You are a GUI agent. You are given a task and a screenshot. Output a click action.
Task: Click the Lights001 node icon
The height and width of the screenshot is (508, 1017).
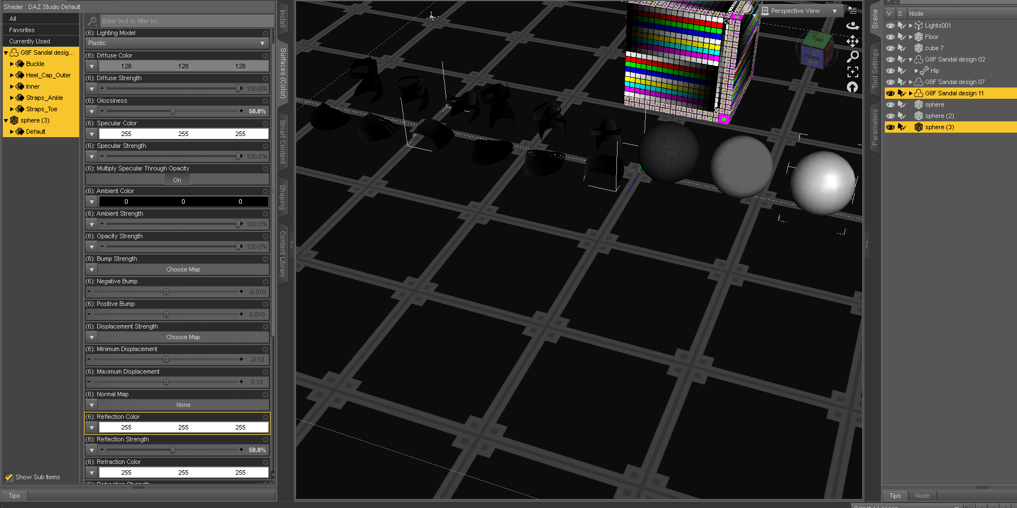(919, 25)
